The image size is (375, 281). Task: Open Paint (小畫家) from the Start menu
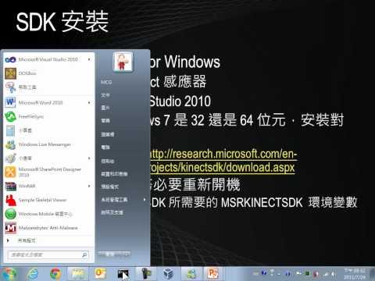[x=48, y=158]
